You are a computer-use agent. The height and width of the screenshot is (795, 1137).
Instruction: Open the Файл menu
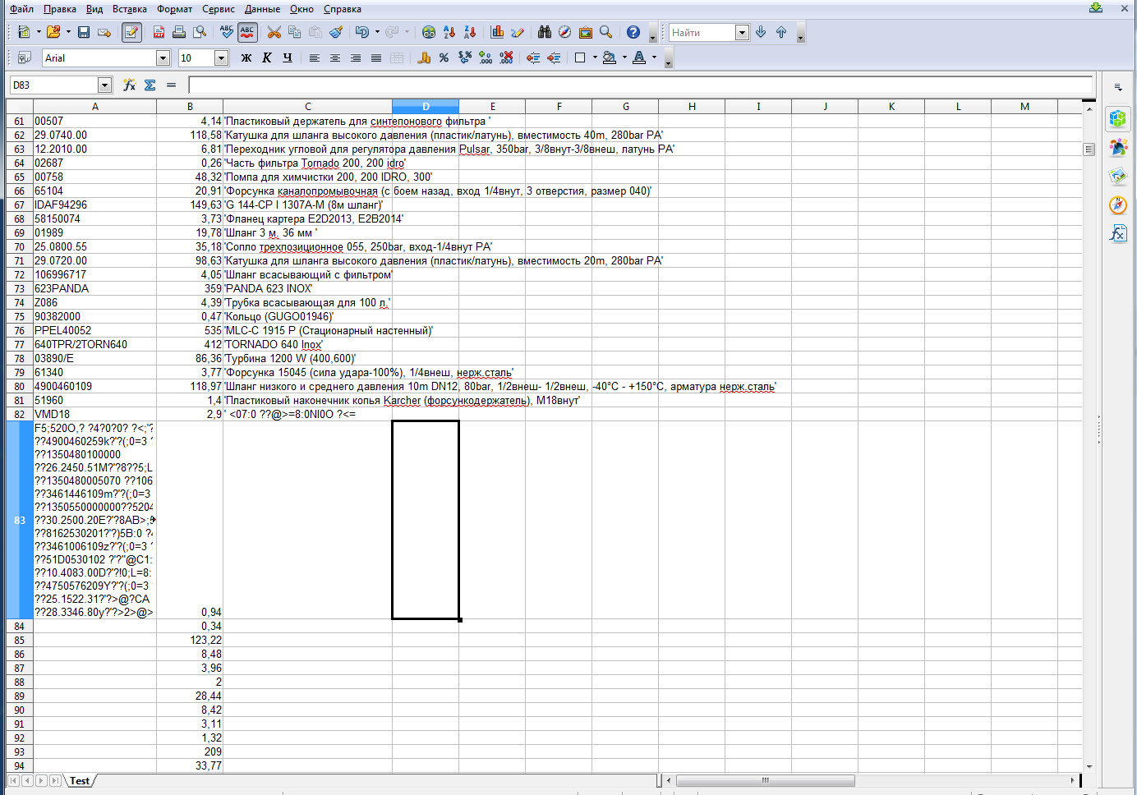(x=22, y=9)
